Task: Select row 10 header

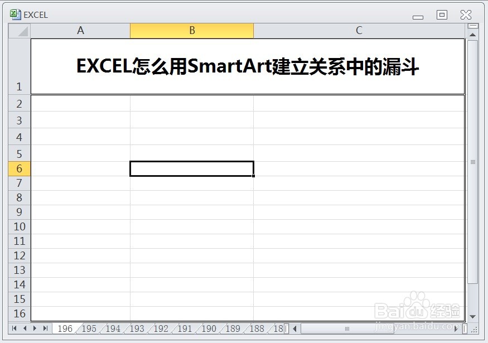Action: [20, 226]
